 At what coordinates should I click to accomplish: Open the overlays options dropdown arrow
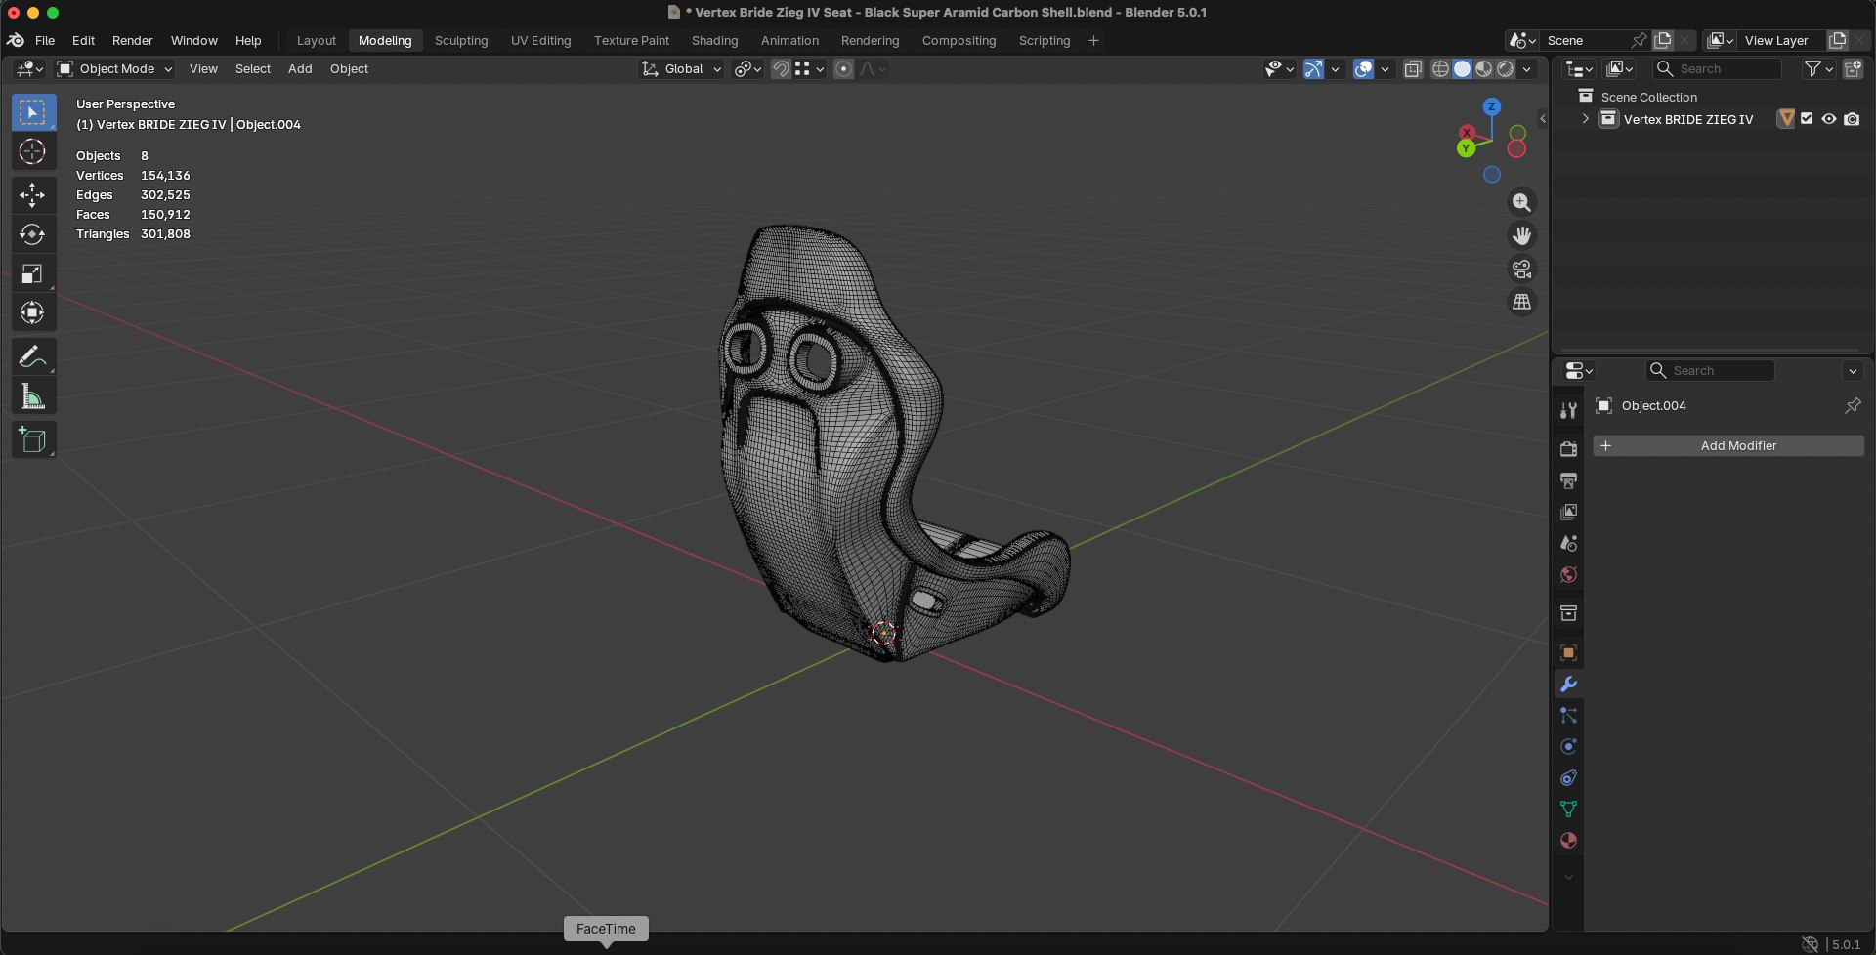click(x=1385, y=69)
